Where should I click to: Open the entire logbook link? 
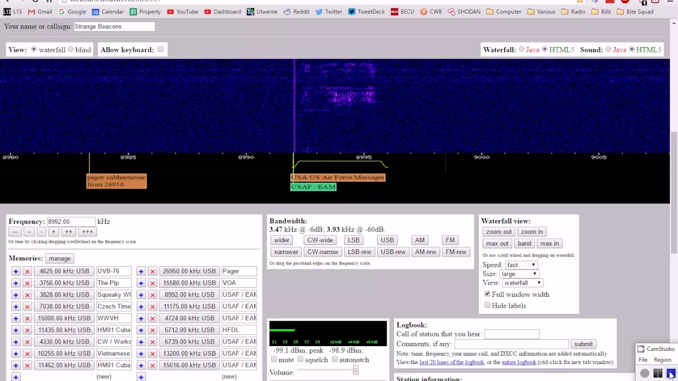pyautogui.click(x=519, y=362)
